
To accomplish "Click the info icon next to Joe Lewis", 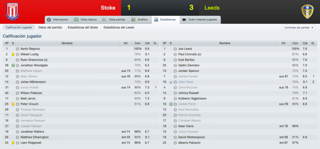I will click(175, 49).
